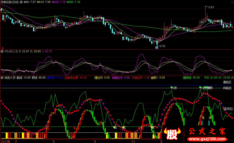Viewport: 234px width, 143px height.
Task: Click the 2022年 date label on timeline
Action: click(x=6, y=141)
